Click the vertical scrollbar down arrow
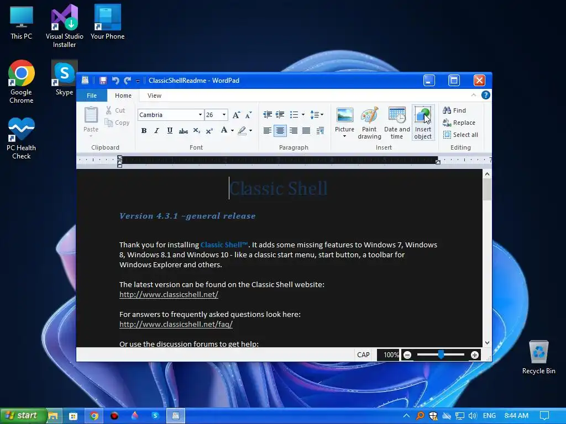The width and height of the screenshot is (566, 424). point(487,343)
